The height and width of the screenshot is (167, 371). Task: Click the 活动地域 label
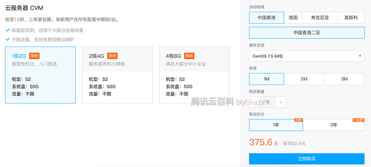coord(257,7)
